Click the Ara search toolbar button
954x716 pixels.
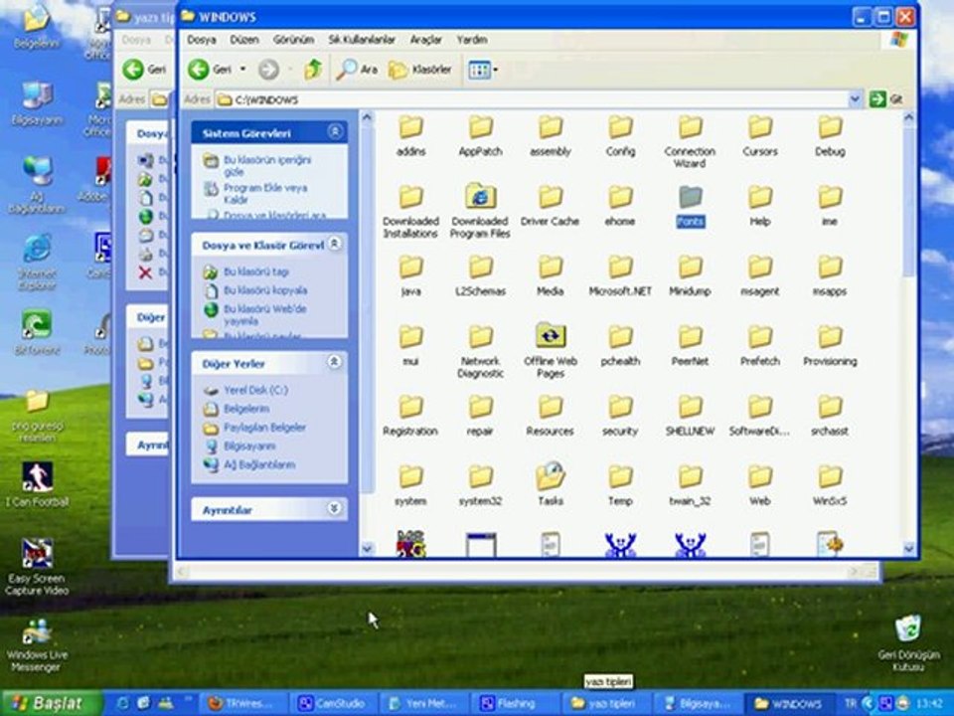(357, 70)
